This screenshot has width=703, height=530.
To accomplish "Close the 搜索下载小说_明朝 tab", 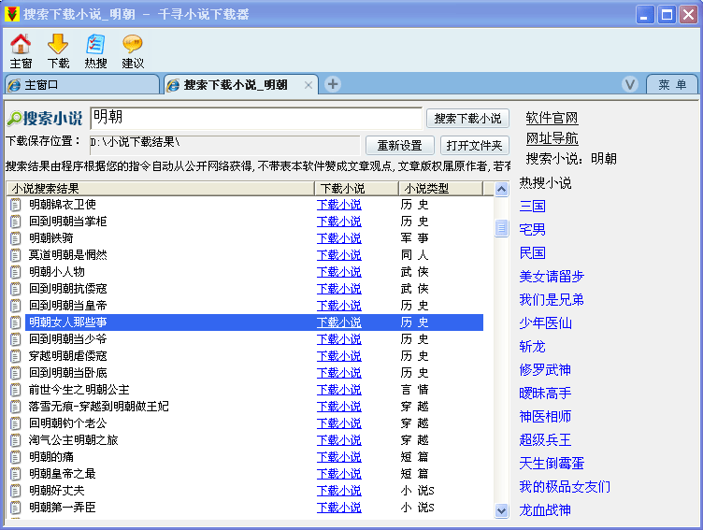I will [308, 85].
